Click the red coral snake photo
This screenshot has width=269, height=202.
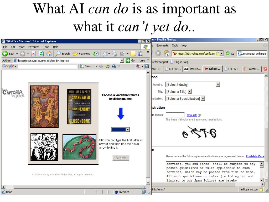pos(79,147)
